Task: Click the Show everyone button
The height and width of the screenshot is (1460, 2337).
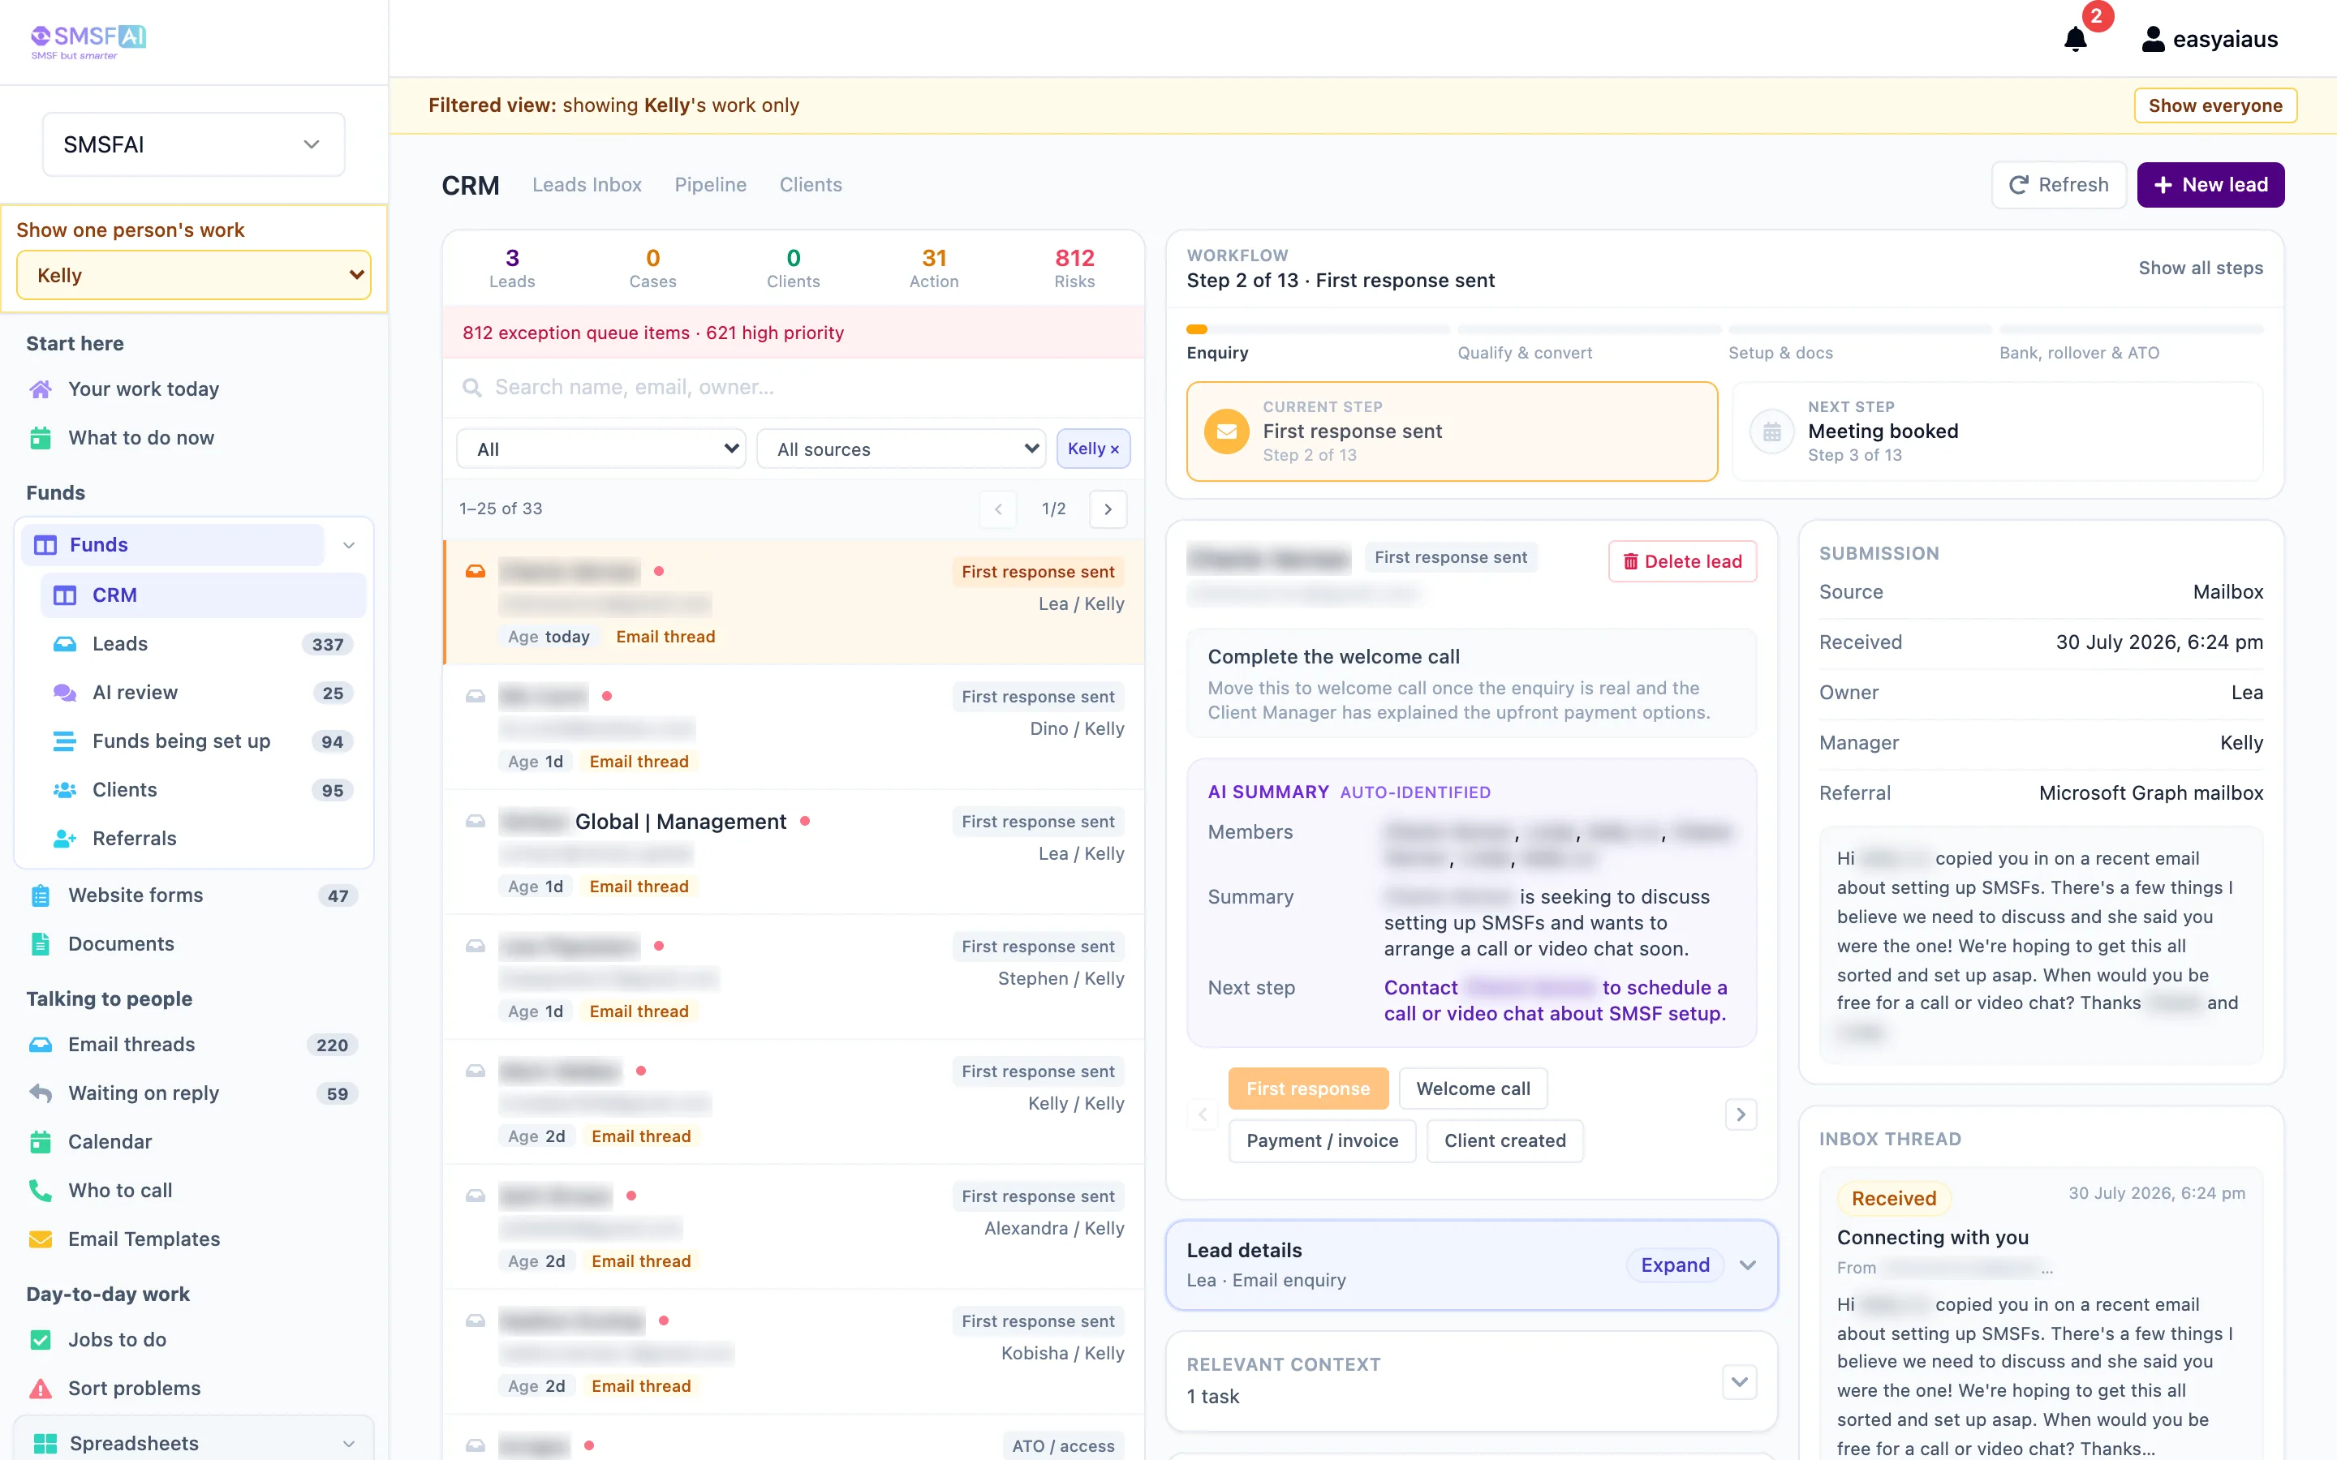Action: (x=2214, y=105)
